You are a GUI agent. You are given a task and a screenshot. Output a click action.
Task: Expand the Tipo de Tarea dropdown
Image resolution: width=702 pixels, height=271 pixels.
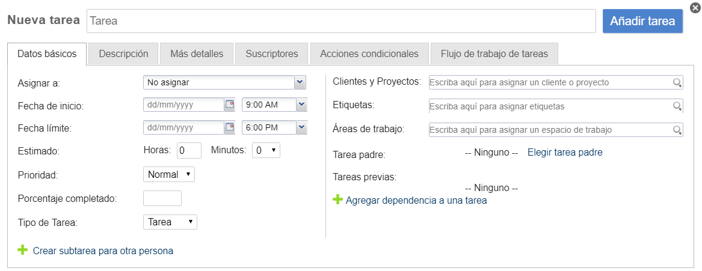[170, 222]
